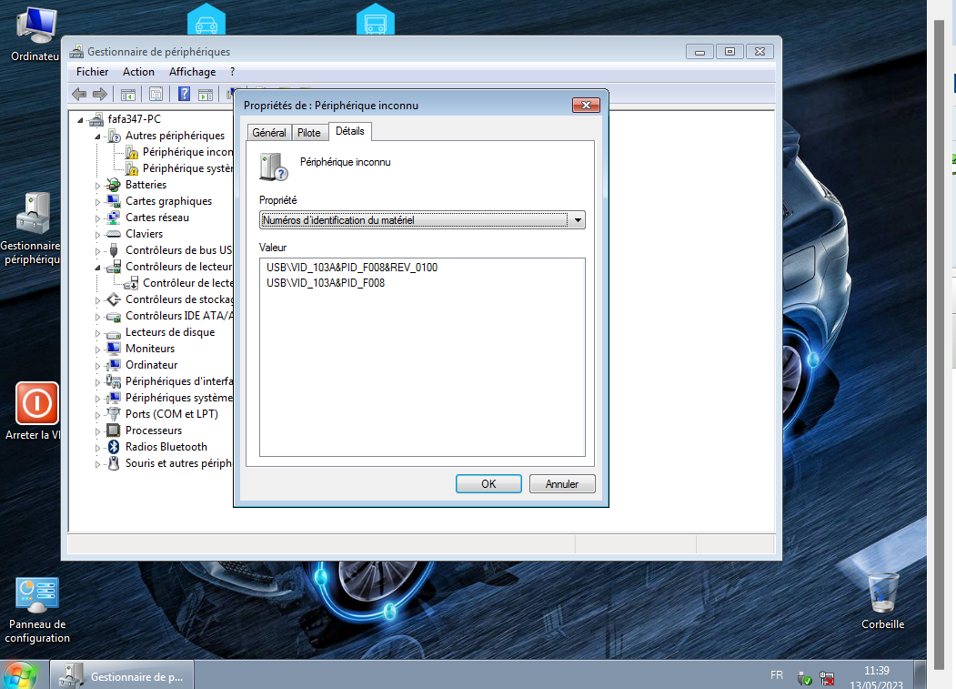Expand the Ports (COM et LPT) node

97,415
